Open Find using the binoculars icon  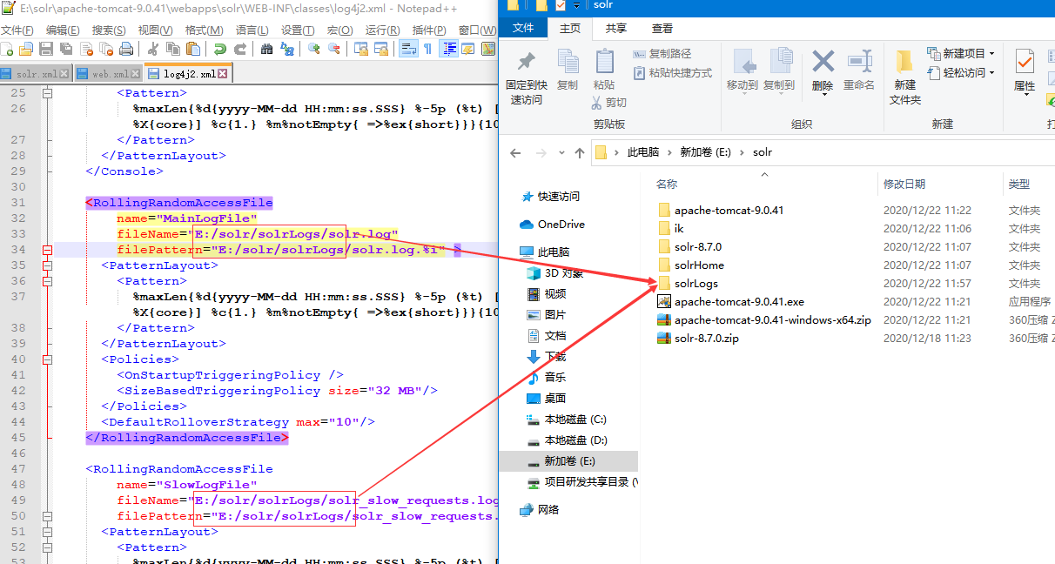(267, 49)
